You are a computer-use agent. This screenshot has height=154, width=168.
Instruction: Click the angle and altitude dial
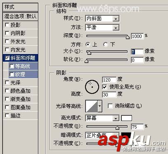[92, 87]
